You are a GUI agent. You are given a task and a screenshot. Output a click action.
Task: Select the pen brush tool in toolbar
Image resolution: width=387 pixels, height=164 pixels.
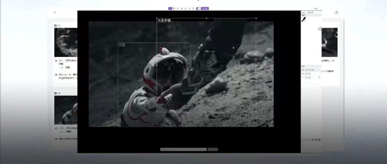(x=178, y=8)
